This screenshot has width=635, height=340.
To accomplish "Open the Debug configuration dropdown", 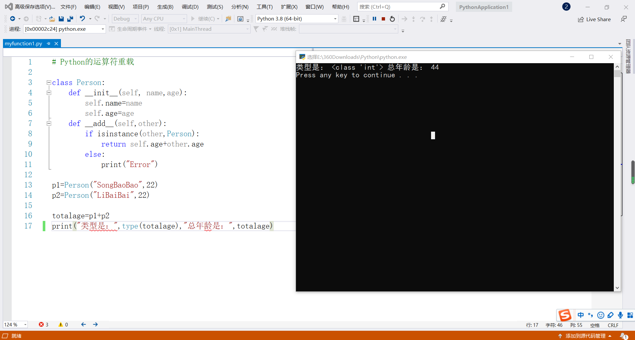I will (x=125, y=19).
